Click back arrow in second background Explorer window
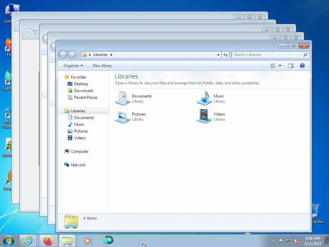 28,34
